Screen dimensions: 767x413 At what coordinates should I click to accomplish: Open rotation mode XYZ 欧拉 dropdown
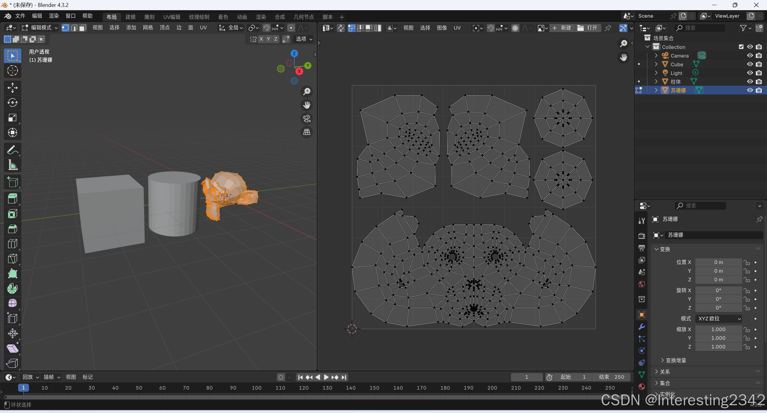coord(718,319)
